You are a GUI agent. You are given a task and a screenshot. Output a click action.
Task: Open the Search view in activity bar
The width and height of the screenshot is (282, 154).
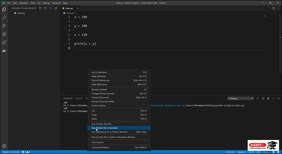point(4,18)
